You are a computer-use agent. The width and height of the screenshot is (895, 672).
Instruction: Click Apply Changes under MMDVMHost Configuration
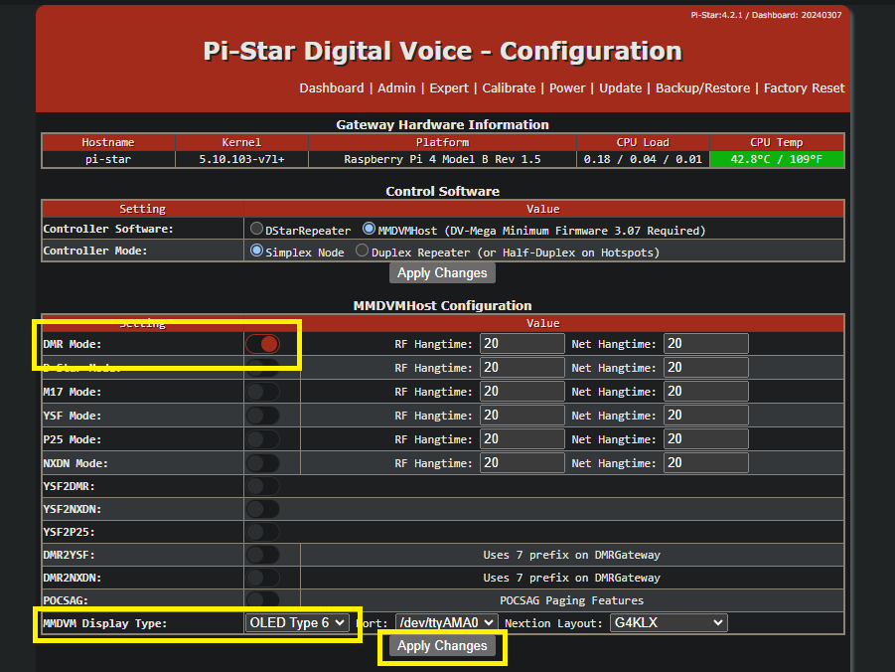click(442, 646)
